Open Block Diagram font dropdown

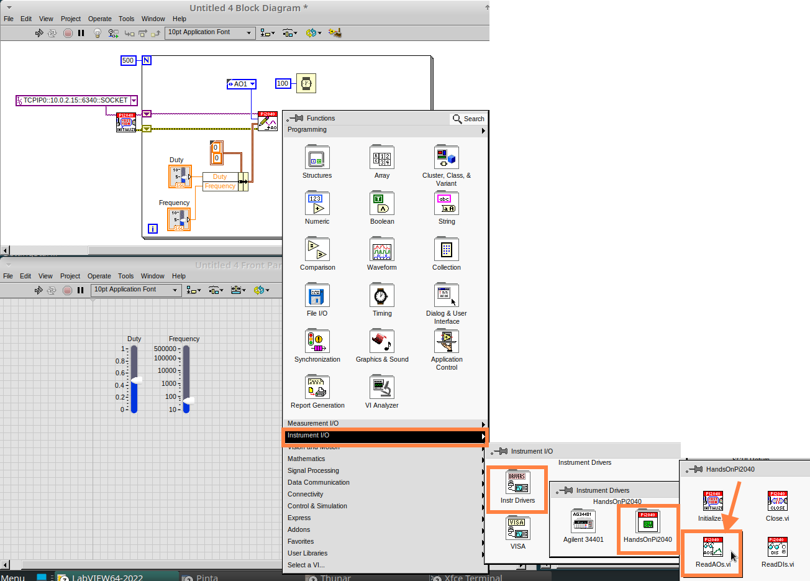[210, 32]
